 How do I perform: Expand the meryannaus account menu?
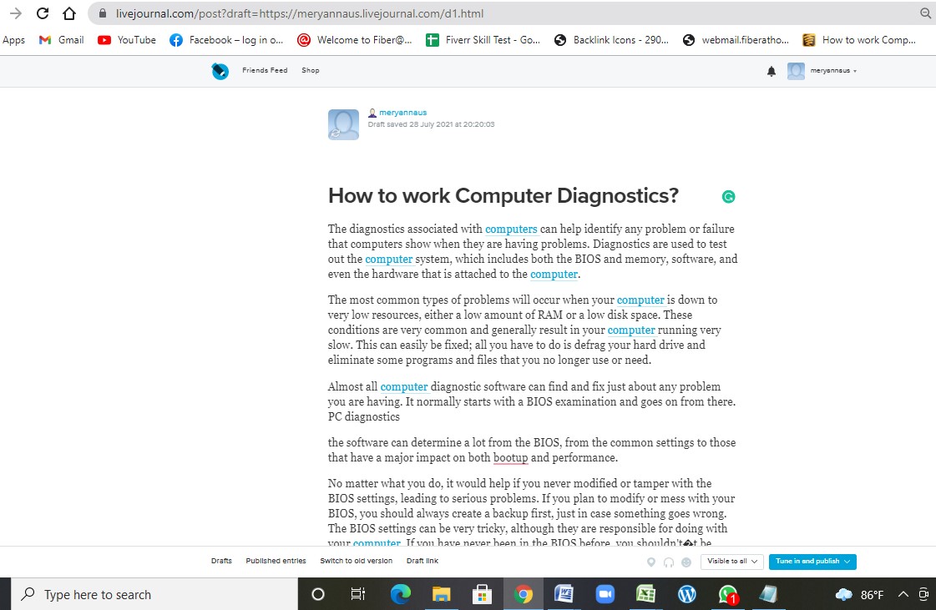pyautogui.click(x=833, y=71)
